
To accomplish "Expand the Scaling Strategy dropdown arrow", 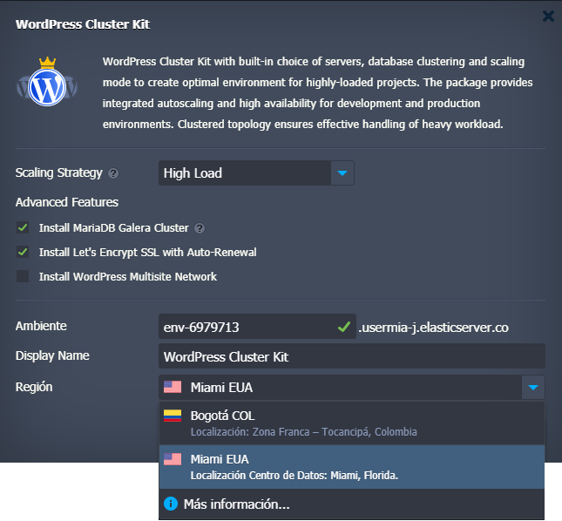I will click(x=342, y=173).
